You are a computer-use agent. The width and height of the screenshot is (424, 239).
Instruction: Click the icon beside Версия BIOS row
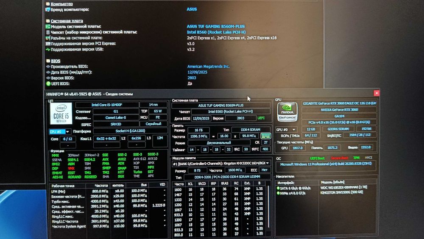tap(48, 78)
